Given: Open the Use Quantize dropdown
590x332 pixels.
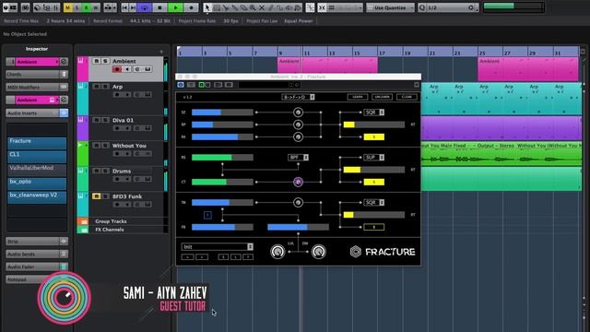Looking at the screenshot, I should coord(390,7).
